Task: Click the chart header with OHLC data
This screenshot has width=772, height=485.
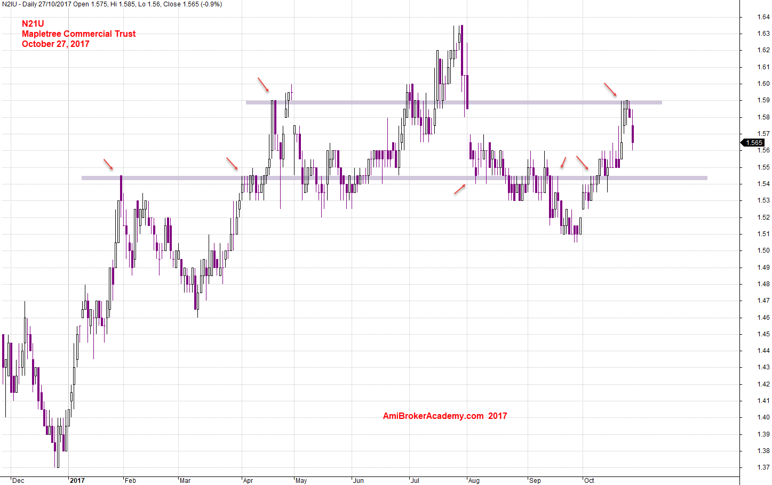Action: tap(112, 4)
